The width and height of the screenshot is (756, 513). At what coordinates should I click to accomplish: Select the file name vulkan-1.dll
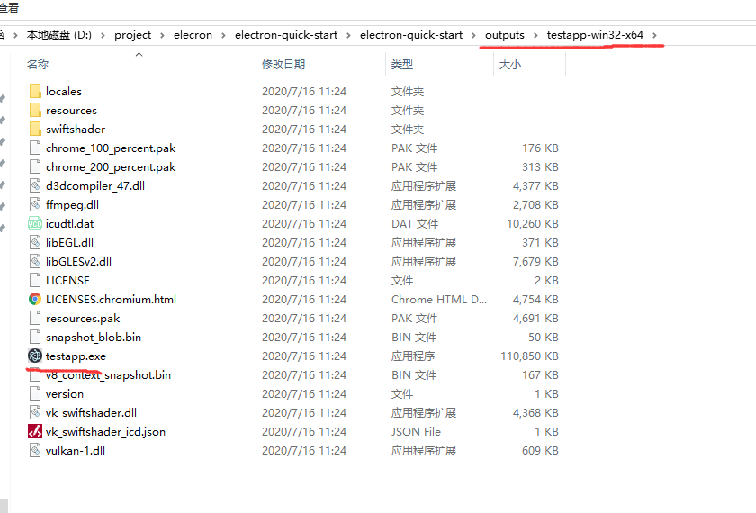(76, 450)
